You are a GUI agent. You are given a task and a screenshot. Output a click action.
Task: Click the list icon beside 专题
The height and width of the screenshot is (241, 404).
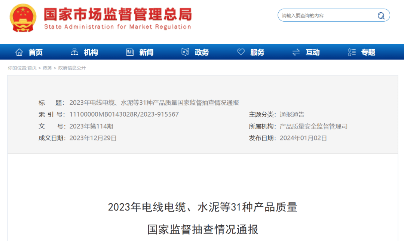point(352,52)
